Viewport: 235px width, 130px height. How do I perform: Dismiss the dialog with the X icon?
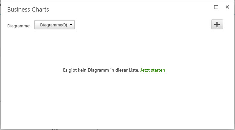point(227,7)
